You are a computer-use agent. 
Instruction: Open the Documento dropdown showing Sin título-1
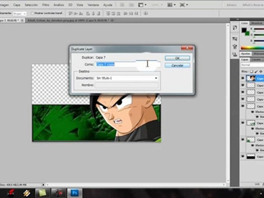pyautogui.click(x=127, y=78)
